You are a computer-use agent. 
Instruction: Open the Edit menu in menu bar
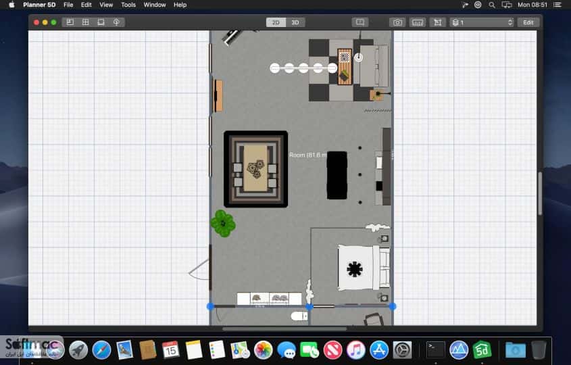86,5
